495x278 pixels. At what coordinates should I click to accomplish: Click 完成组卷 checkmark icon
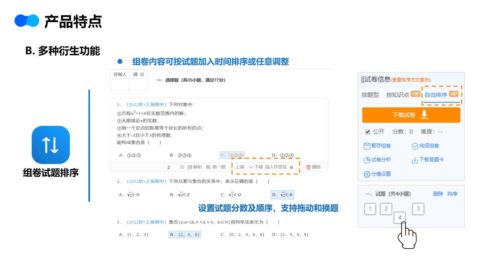pos(415,146)
